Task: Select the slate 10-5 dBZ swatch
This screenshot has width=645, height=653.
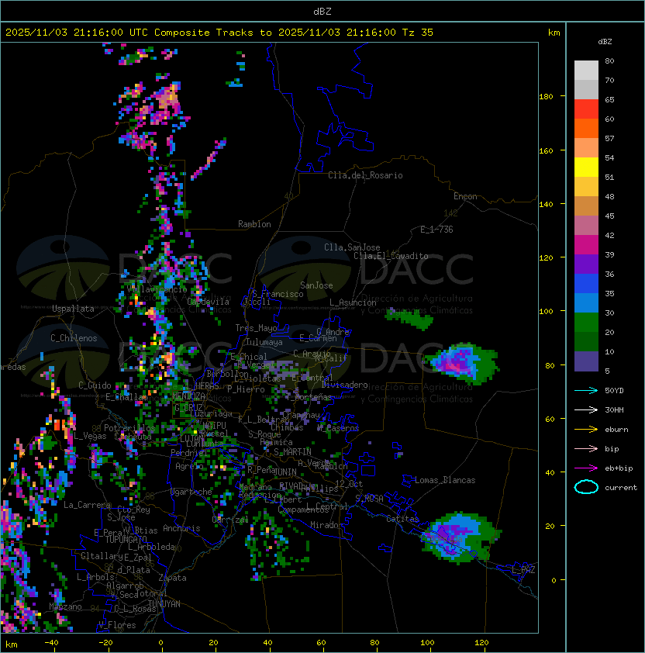Action: click(586, 361)
